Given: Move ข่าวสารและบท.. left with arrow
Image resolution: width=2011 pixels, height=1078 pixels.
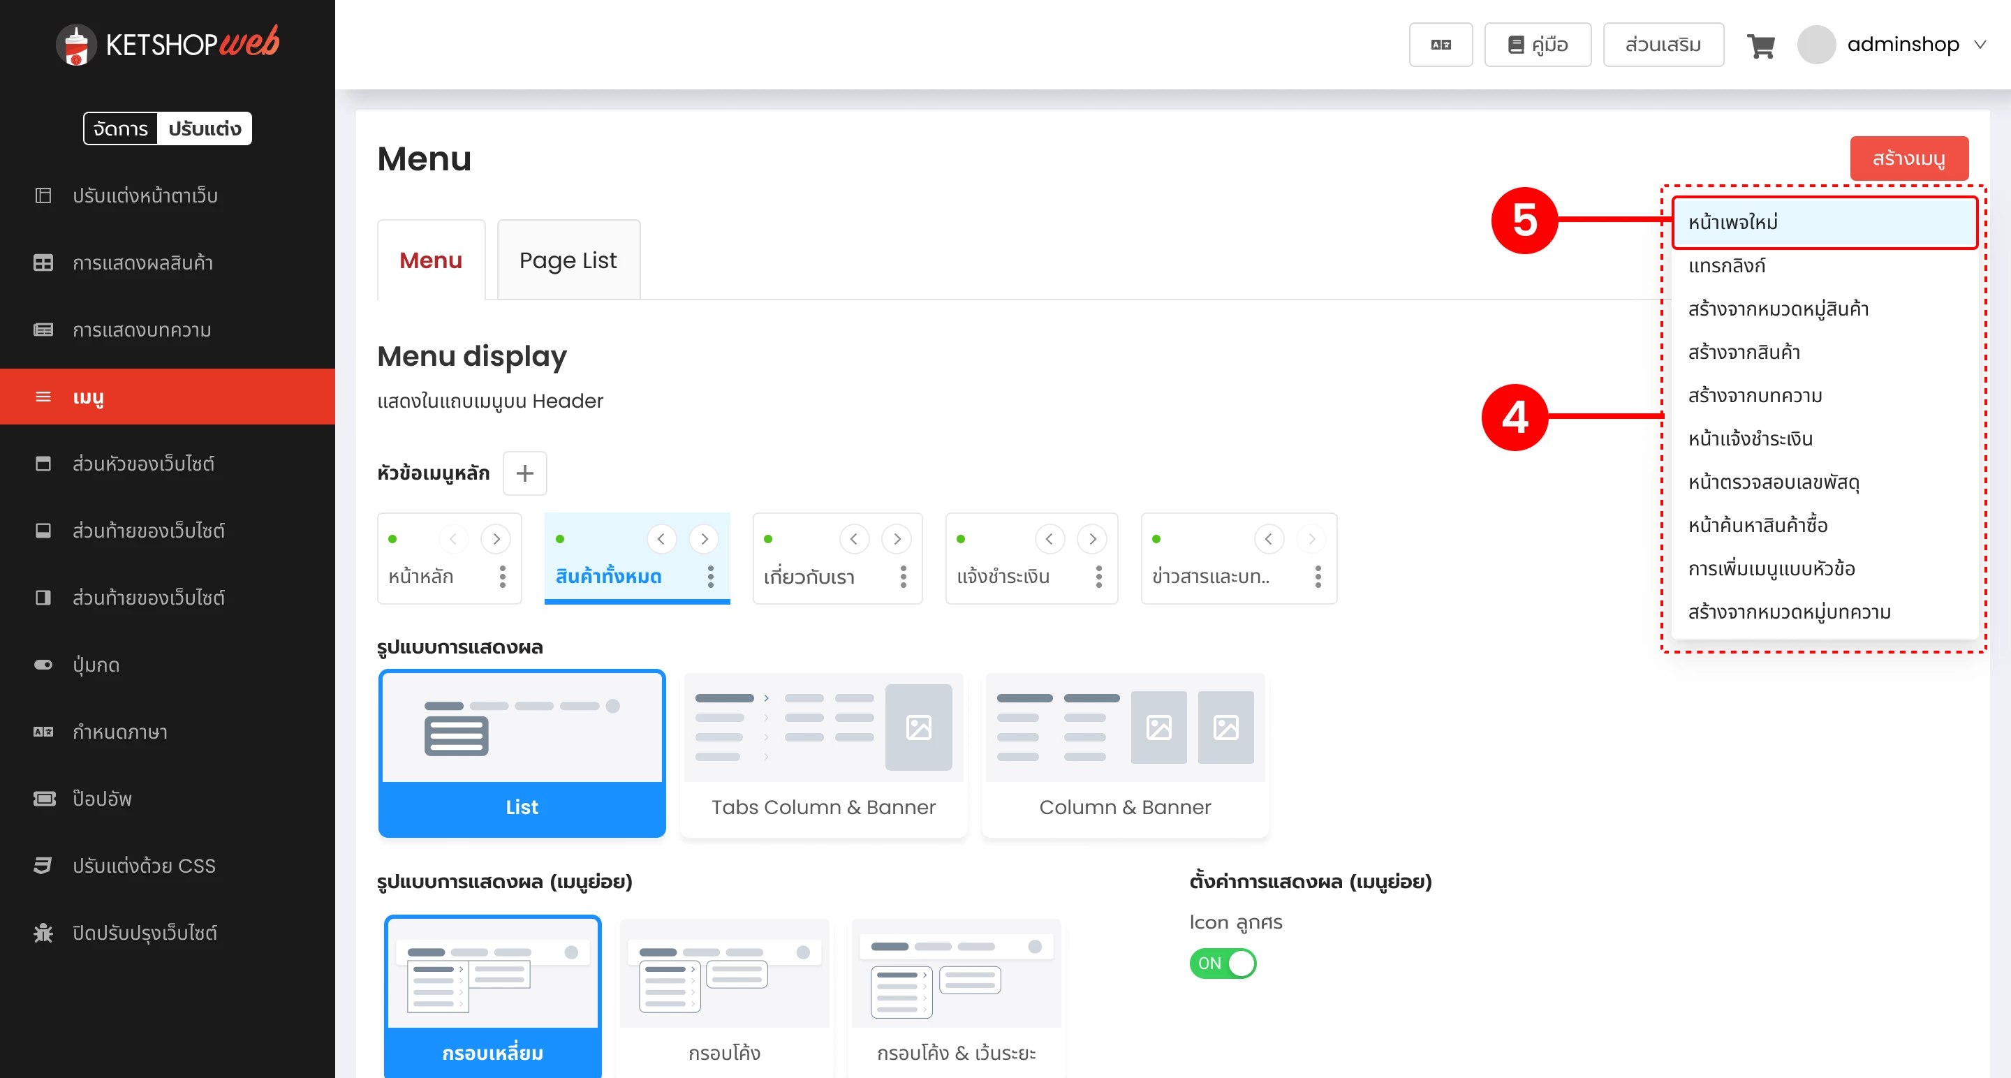Looking at the screenshot, I should tap(1269, 538).
